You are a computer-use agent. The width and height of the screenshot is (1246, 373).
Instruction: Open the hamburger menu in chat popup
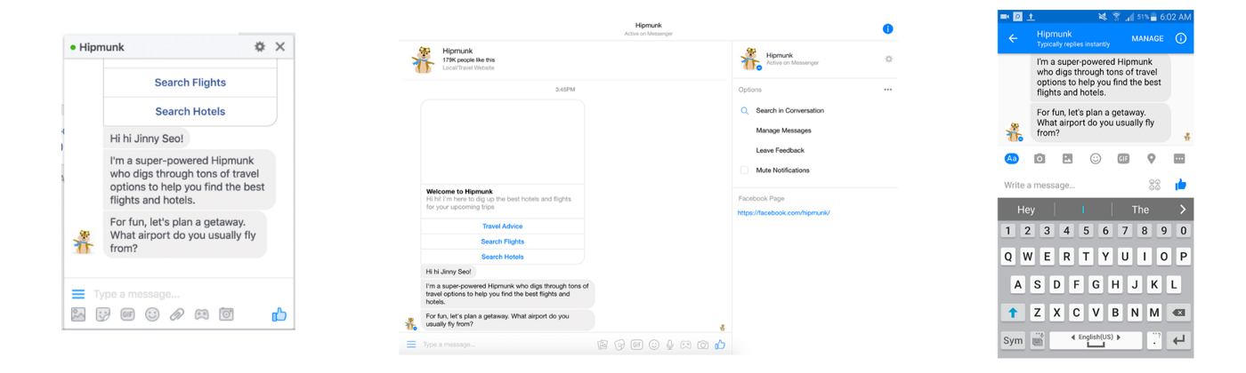pos(78,294)
